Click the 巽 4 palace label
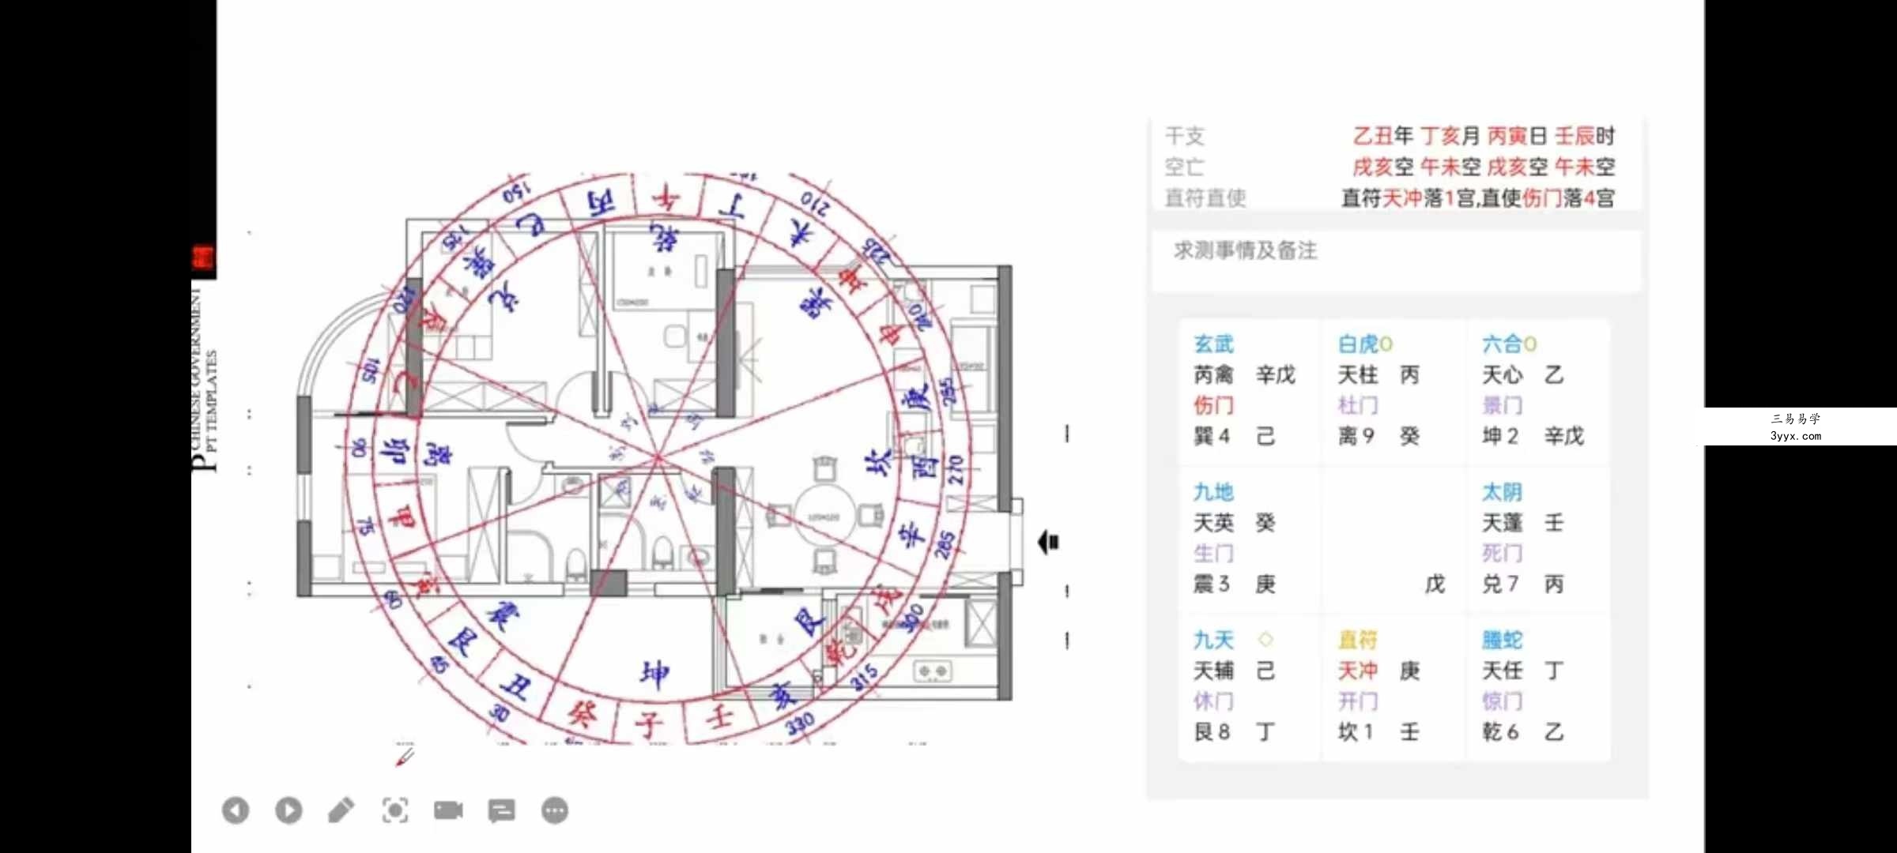Viewport: 1897px width, 853px height. pyautogui.click(x=1212, y=436)
